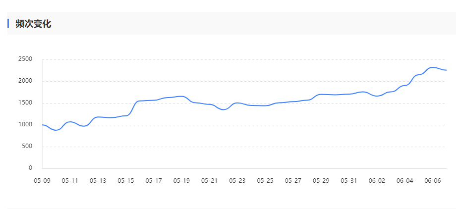Click the 2000 y-axis value label

pos(25,81)
